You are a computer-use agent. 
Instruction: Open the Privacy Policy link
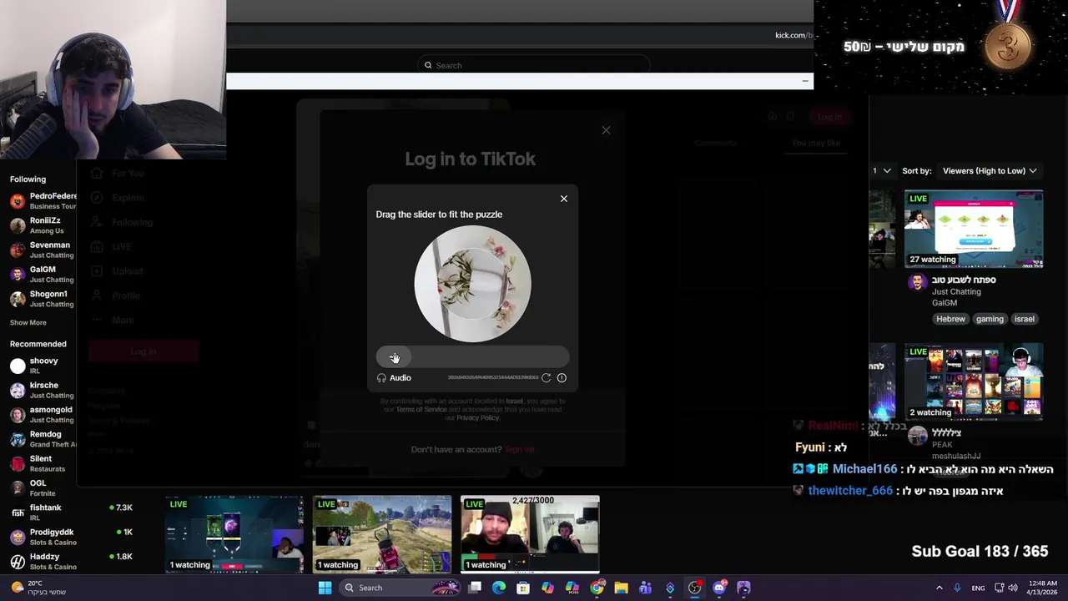[x=477, y=417]
